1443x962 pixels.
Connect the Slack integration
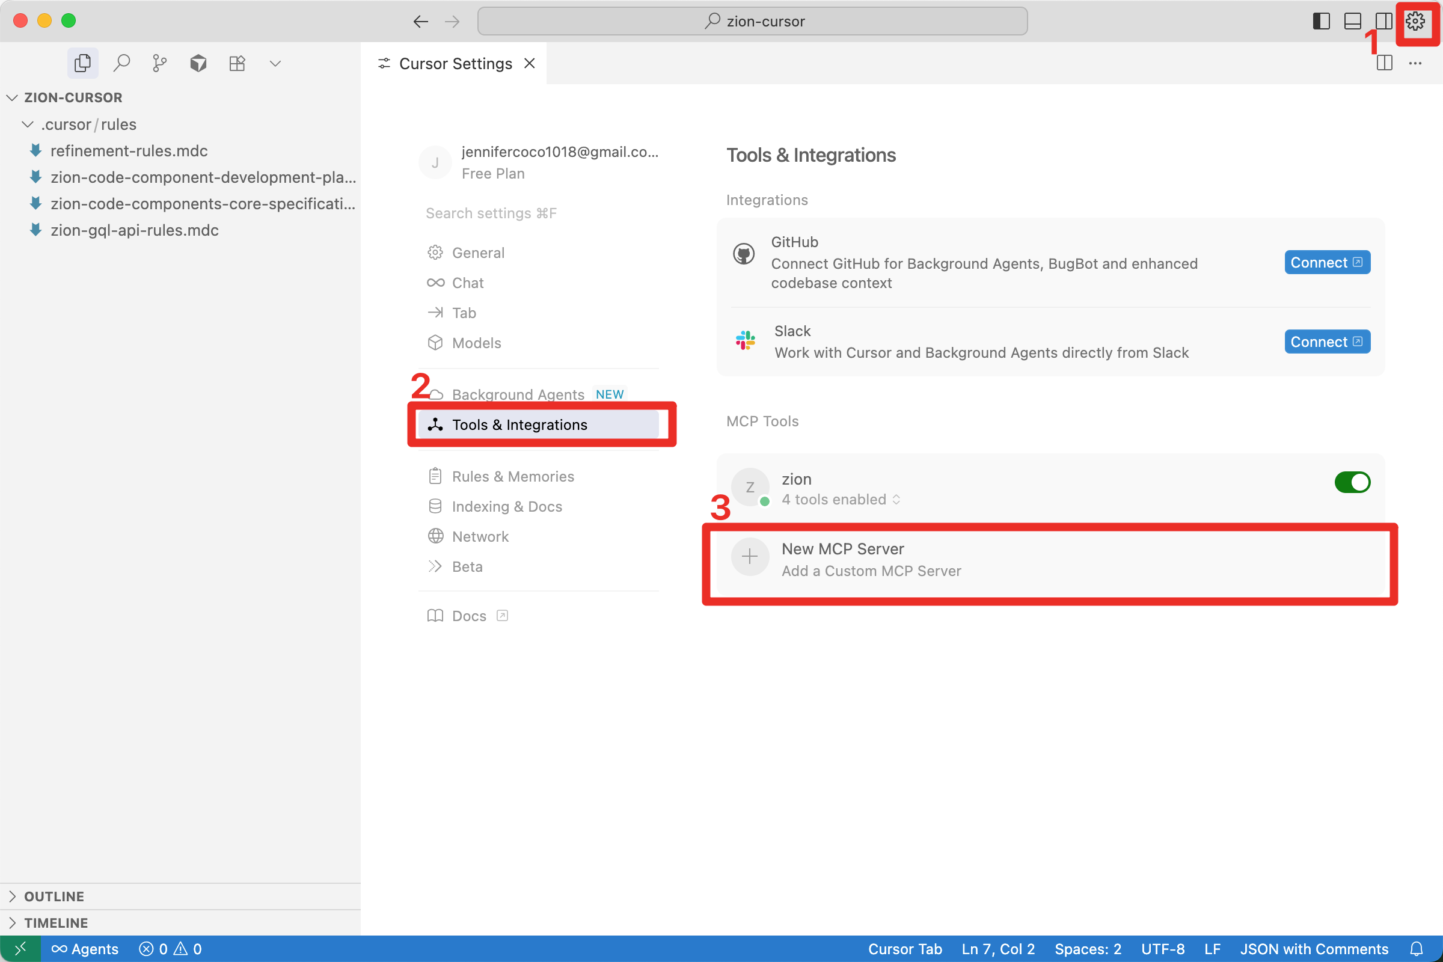[x=1327, y=342]
